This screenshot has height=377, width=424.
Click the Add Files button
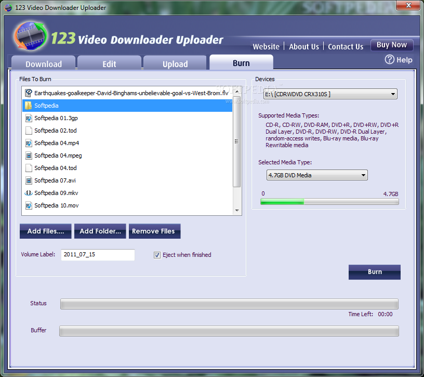[45, 231]
